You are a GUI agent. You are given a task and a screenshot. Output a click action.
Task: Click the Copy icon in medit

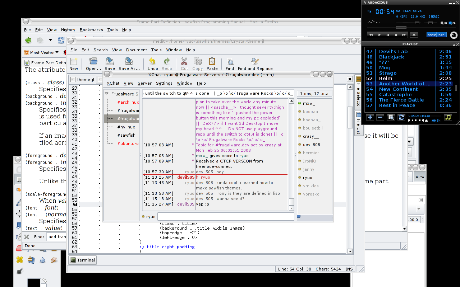[x=198, y=61]
